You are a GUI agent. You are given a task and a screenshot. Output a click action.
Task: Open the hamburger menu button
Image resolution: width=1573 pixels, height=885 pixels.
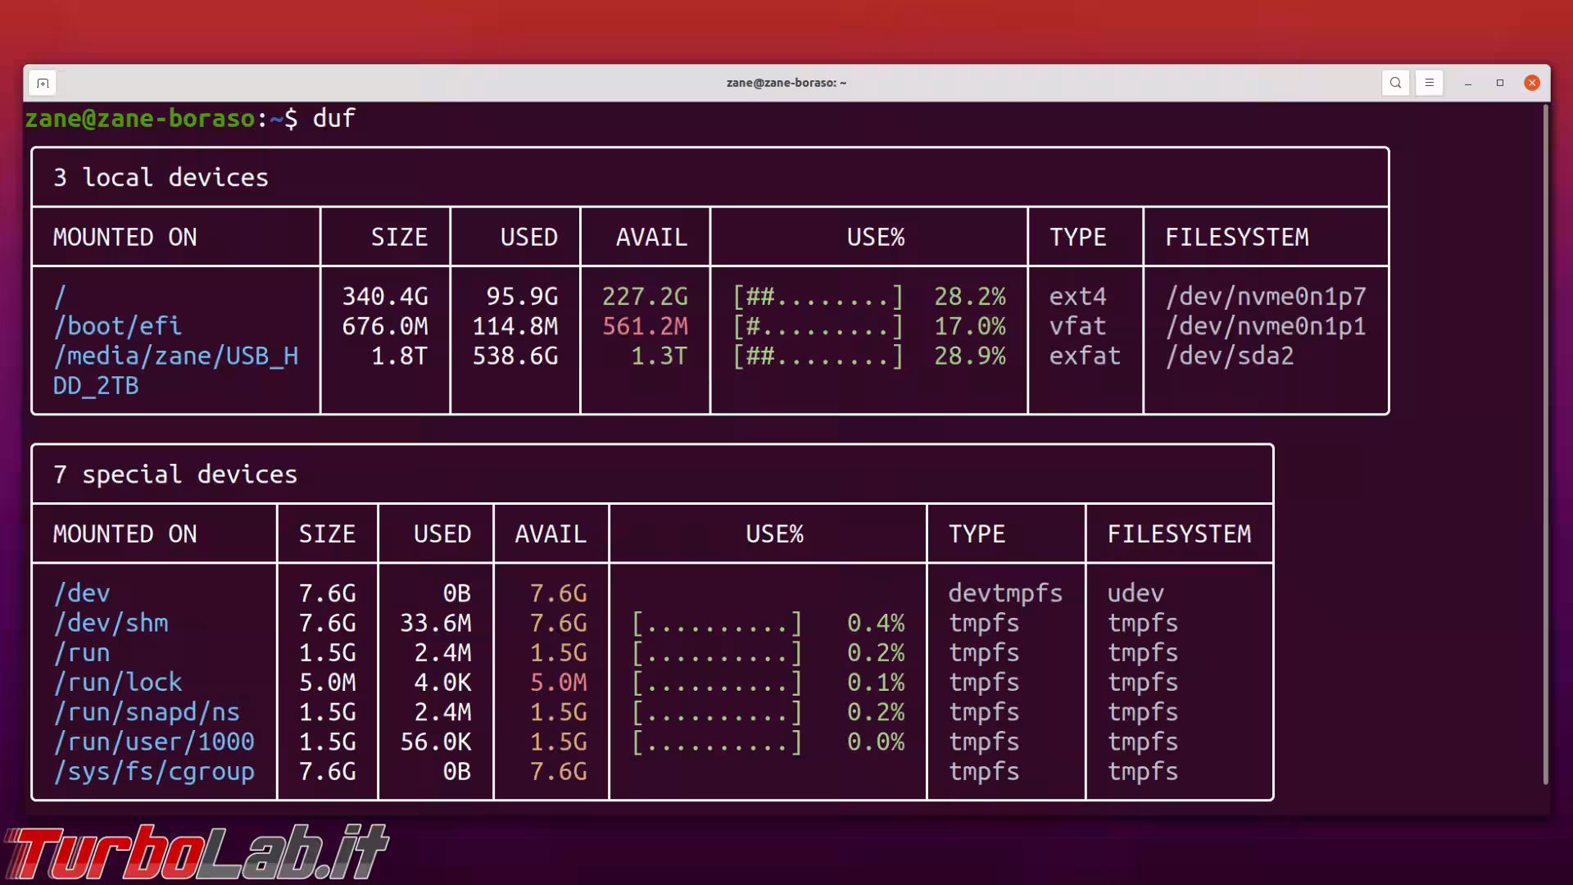pyautogui.click(x=1429, y=83)
